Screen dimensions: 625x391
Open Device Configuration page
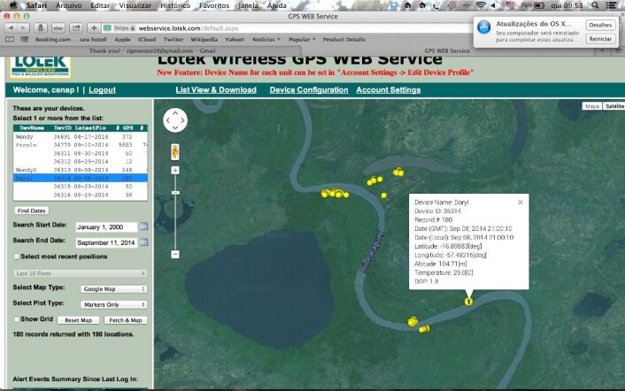click(309, 90)
